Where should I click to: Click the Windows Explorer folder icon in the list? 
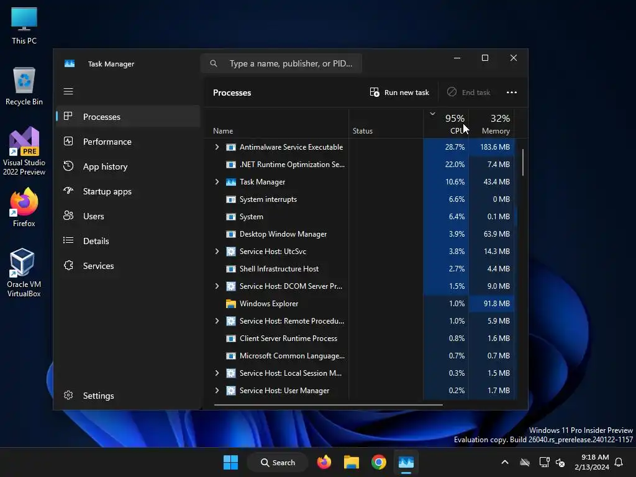click(231, 303)
